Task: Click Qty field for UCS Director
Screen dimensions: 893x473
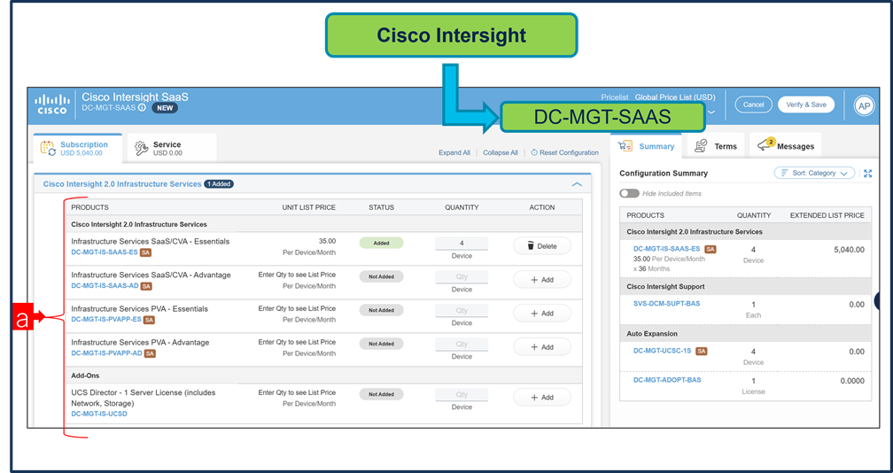Action: (462, 394)
